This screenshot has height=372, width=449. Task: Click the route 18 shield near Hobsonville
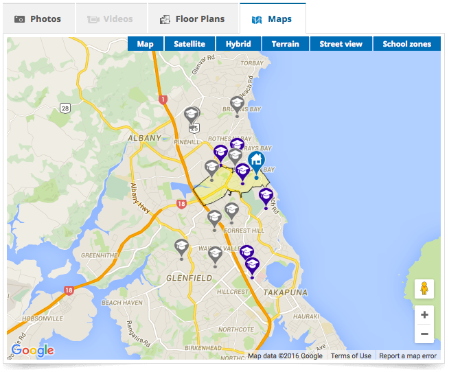tap(69, 290)
